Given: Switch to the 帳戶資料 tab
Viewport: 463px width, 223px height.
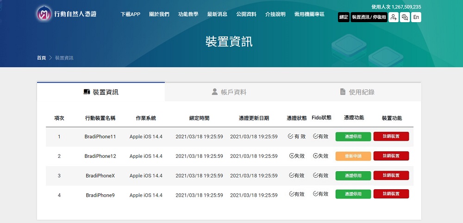Looking at the screenshot, I should 229,92.
